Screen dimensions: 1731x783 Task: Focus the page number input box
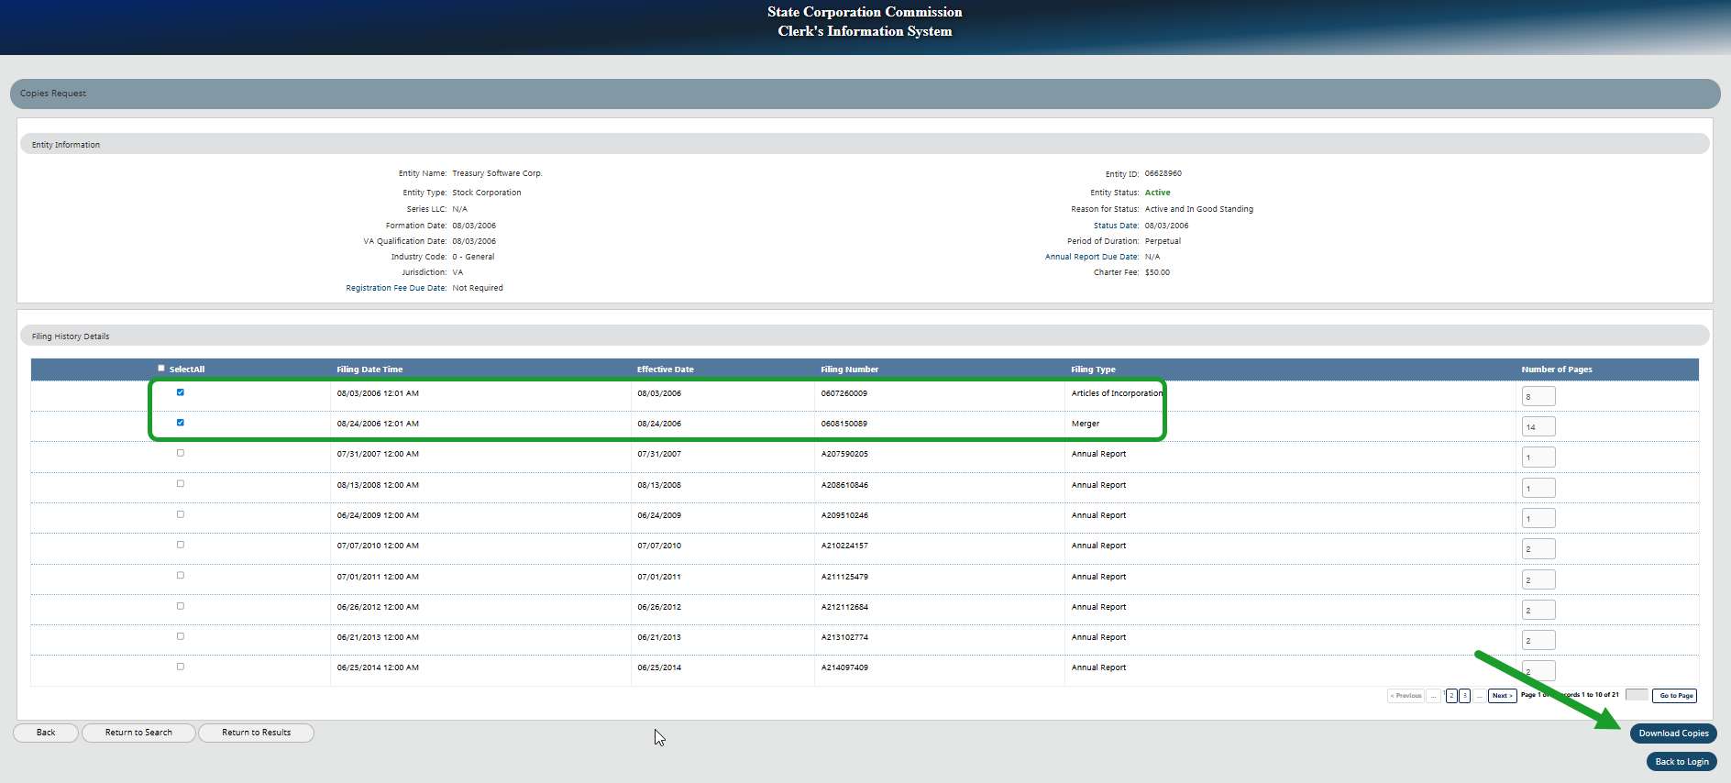pyautogui.click(x=1637, y=695)
